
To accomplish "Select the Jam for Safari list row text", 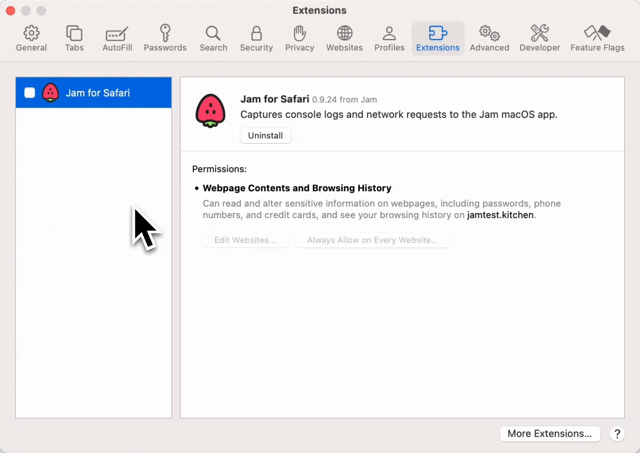I will pyautogui.click(x=98, y=93).
